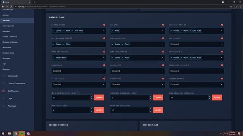Image resolution: width=243 pixels, height=136 pixels.
Task: Click the Warnings sidebar icon
Action: click(3, 106)
